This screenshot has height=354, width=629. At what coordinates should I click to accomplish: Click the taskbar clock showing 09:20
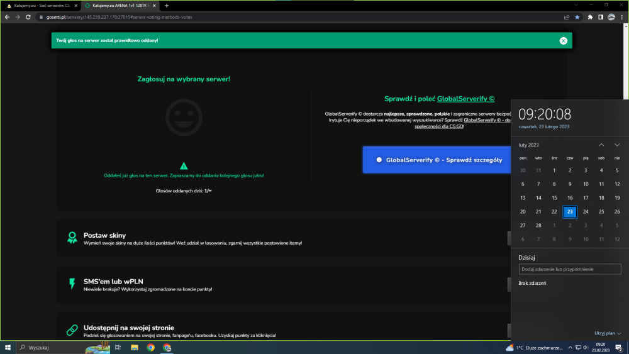tap(601, 347)
